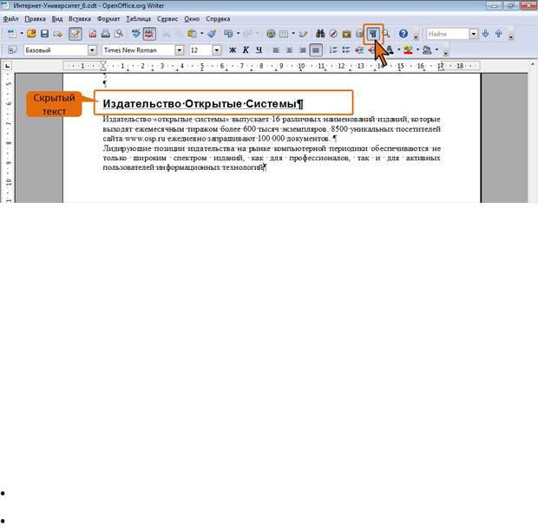Apply the highlighting color

click(x=409, y=50)
